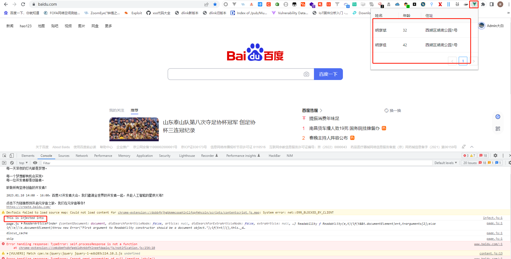Open Chrome three-dot main menu
Screen dimensions: 511x259
point(509,4)
